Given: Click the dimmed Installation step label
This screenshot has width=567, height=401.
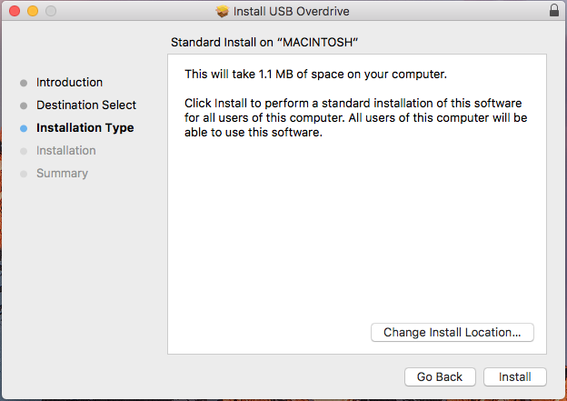Looking at the screenshot, I should (66, 151).
